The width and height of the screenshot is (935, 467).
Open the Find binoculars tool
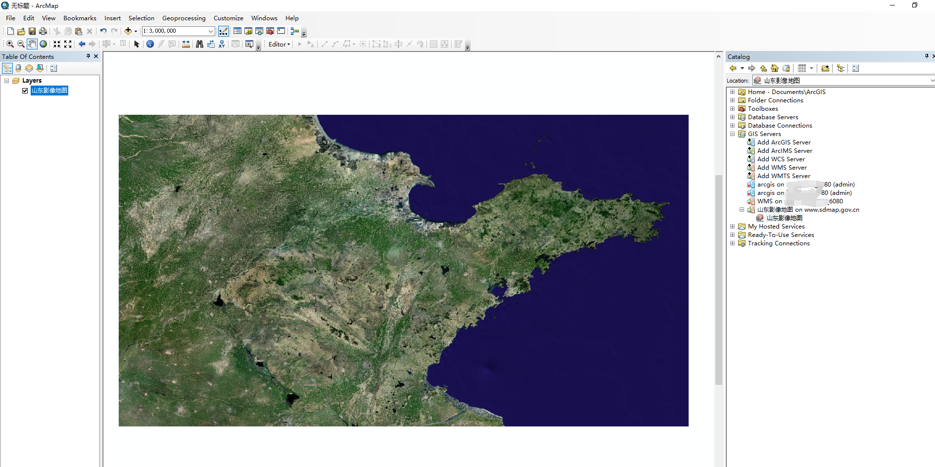(199, 44)
